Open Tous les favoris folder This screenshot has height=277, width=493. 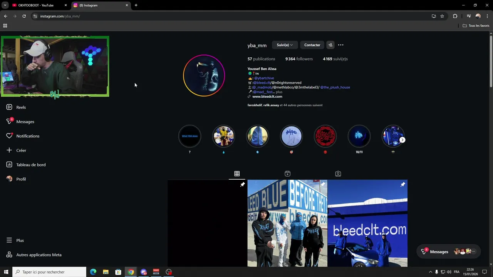[476, 26]
